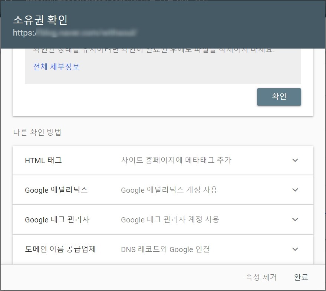Expand the Google 태그 관리자 verification method
Screen dimensions: 326x291
(x=163, y=219)
